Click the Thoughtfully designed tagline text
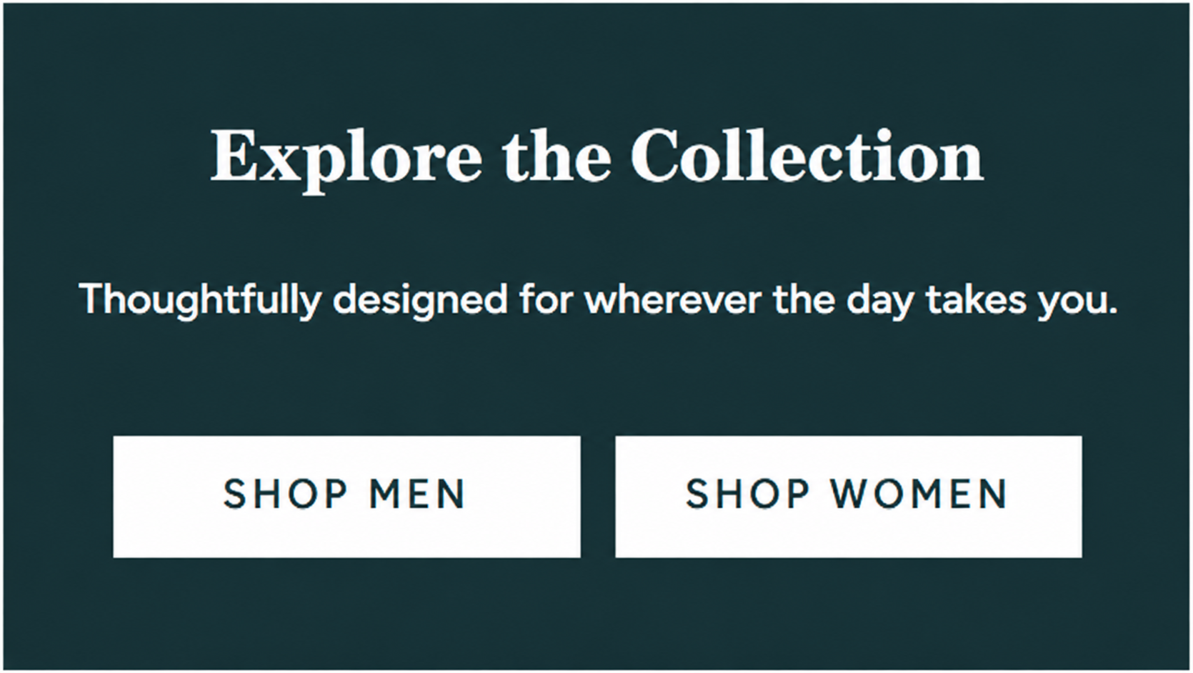This screenshot has width=1193, height=673. 598,300
